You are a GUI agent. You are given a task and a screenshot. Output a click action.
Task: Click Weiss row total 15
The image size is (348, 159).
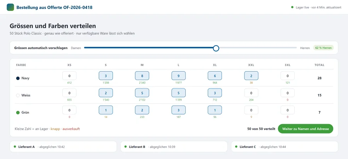point(319,95)
